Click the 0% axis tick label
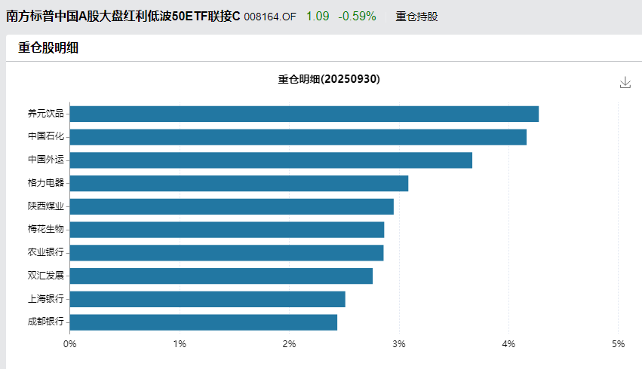The height and width of the screenshot is (369, 642). [x=69, y=344]
